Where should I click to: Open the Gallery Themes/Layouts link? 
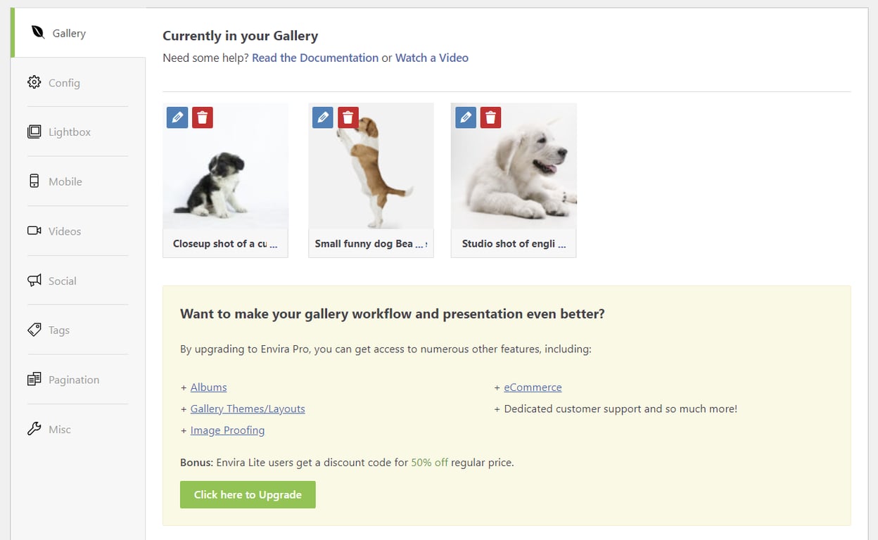pos(247,409)
